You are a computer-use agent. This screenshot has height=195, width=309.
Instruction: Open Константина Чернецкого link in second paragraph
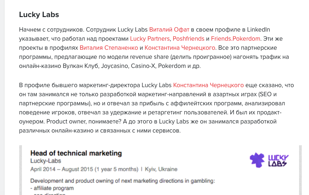(208, 85)
